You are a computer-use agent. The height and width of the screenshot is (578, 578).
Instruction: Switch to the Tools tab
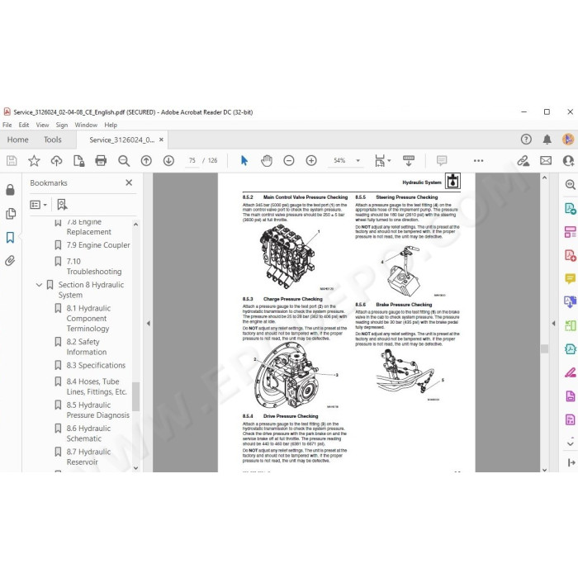53,140
